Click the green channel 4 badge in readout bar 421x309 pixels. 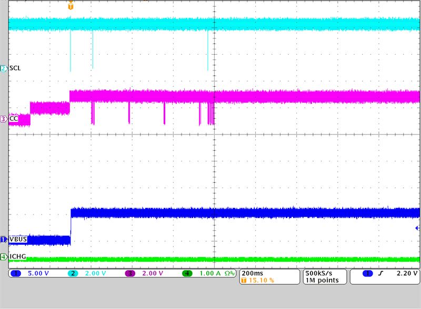click(x=188, y=274)
